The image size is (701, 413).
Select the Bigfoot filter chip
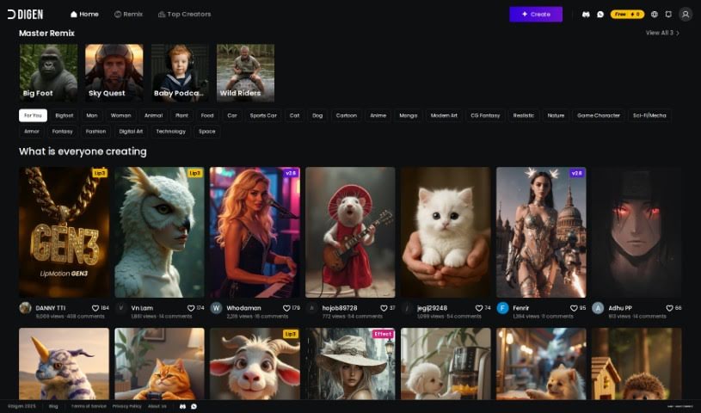point(65,115)
